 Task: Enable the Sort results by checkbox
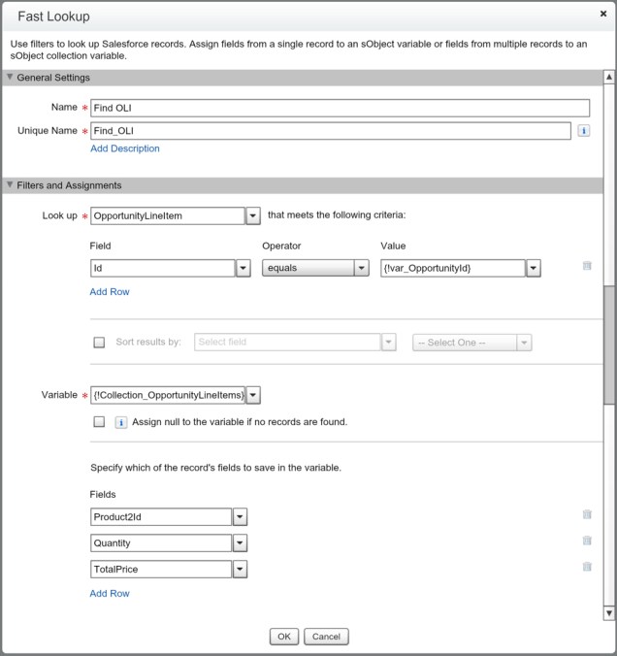(99, 343)
